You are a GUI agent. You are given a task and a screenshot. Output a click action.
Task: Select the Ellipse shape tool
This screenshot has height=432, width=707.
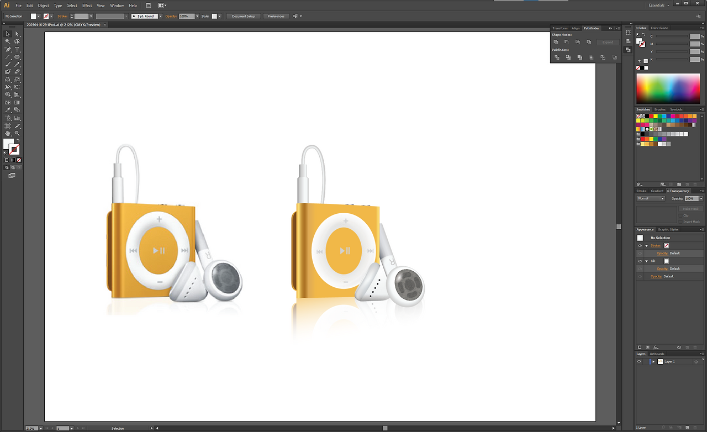point(17,57)
